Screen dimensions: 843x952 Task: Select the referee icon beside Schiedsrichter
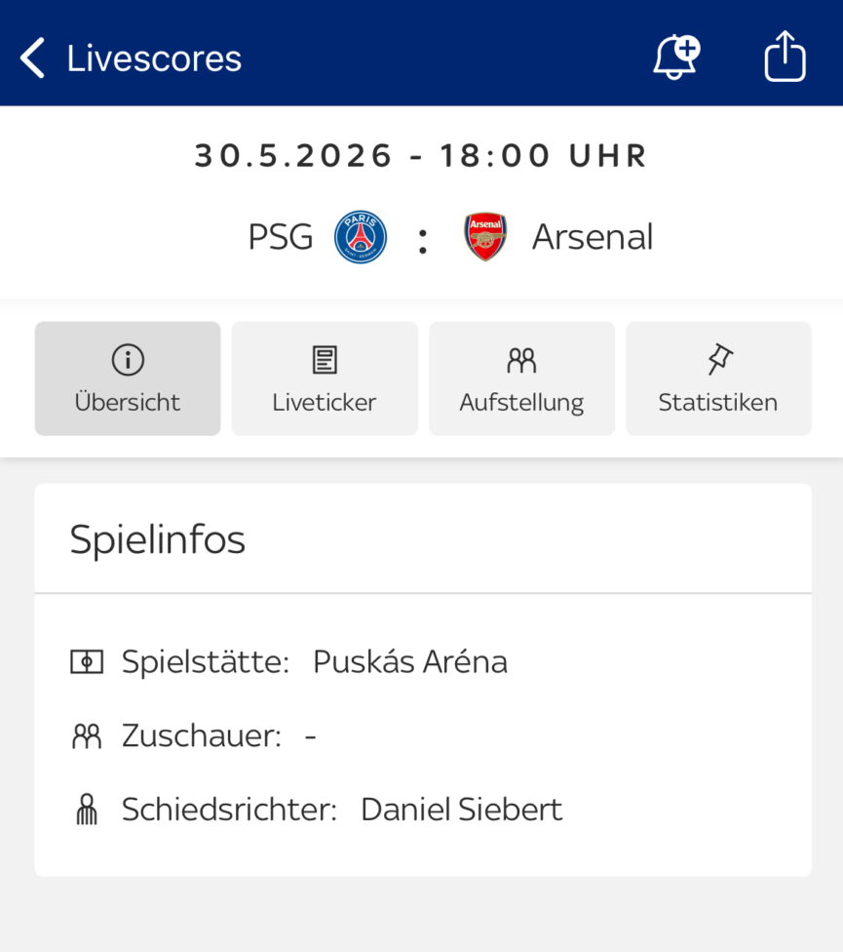(x=87, y=810)
